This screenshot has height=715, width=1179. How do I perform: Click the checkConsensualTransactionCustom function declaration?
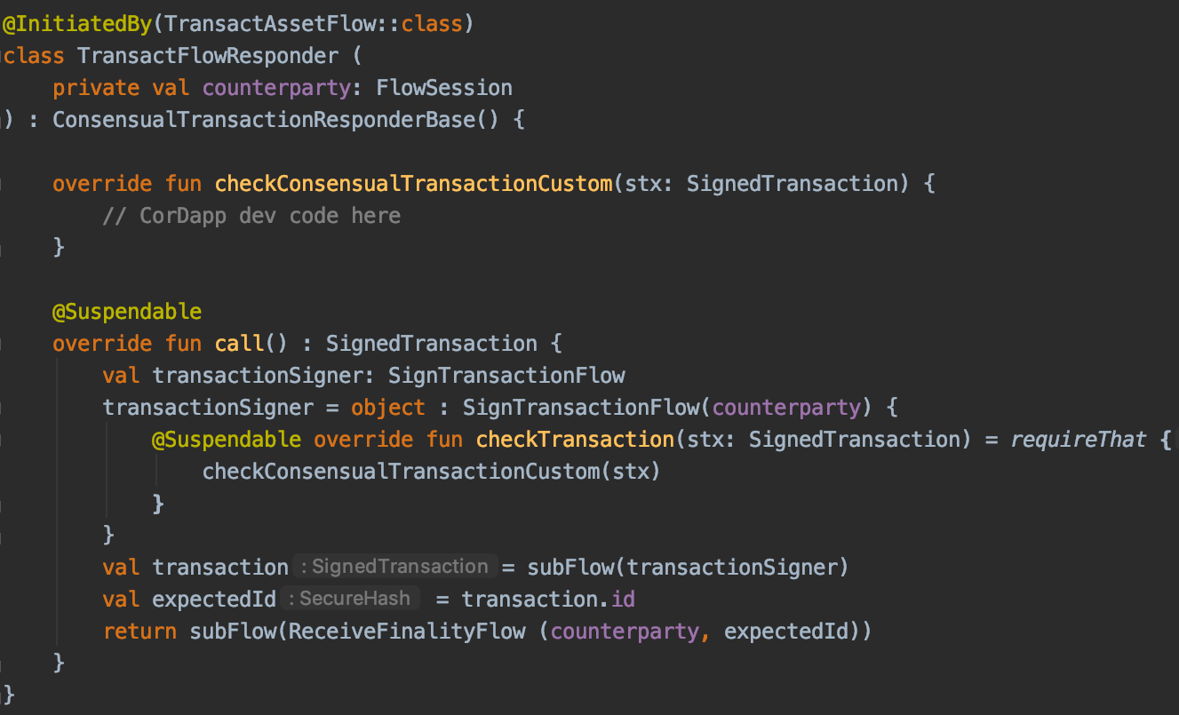coord(413,184)
